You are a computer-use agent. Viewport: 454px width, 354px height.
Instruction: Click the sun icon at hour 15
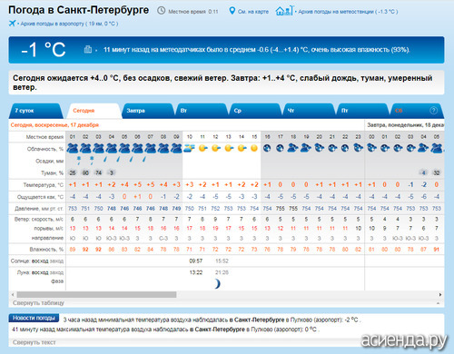[x=254, y=148]
